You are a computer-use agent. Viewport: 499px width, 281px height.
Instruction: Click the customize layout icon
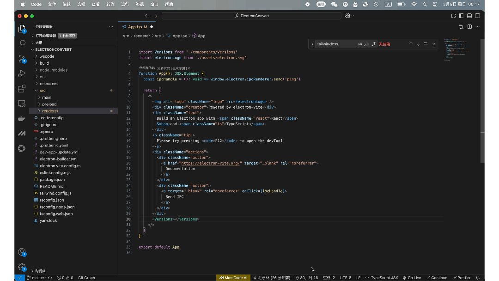454,16
